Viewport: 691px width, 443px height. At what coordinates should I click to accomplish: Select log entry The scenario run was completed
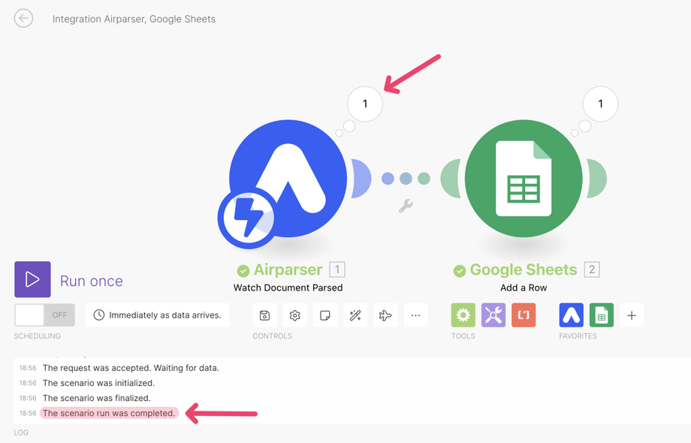click(109, 413)
